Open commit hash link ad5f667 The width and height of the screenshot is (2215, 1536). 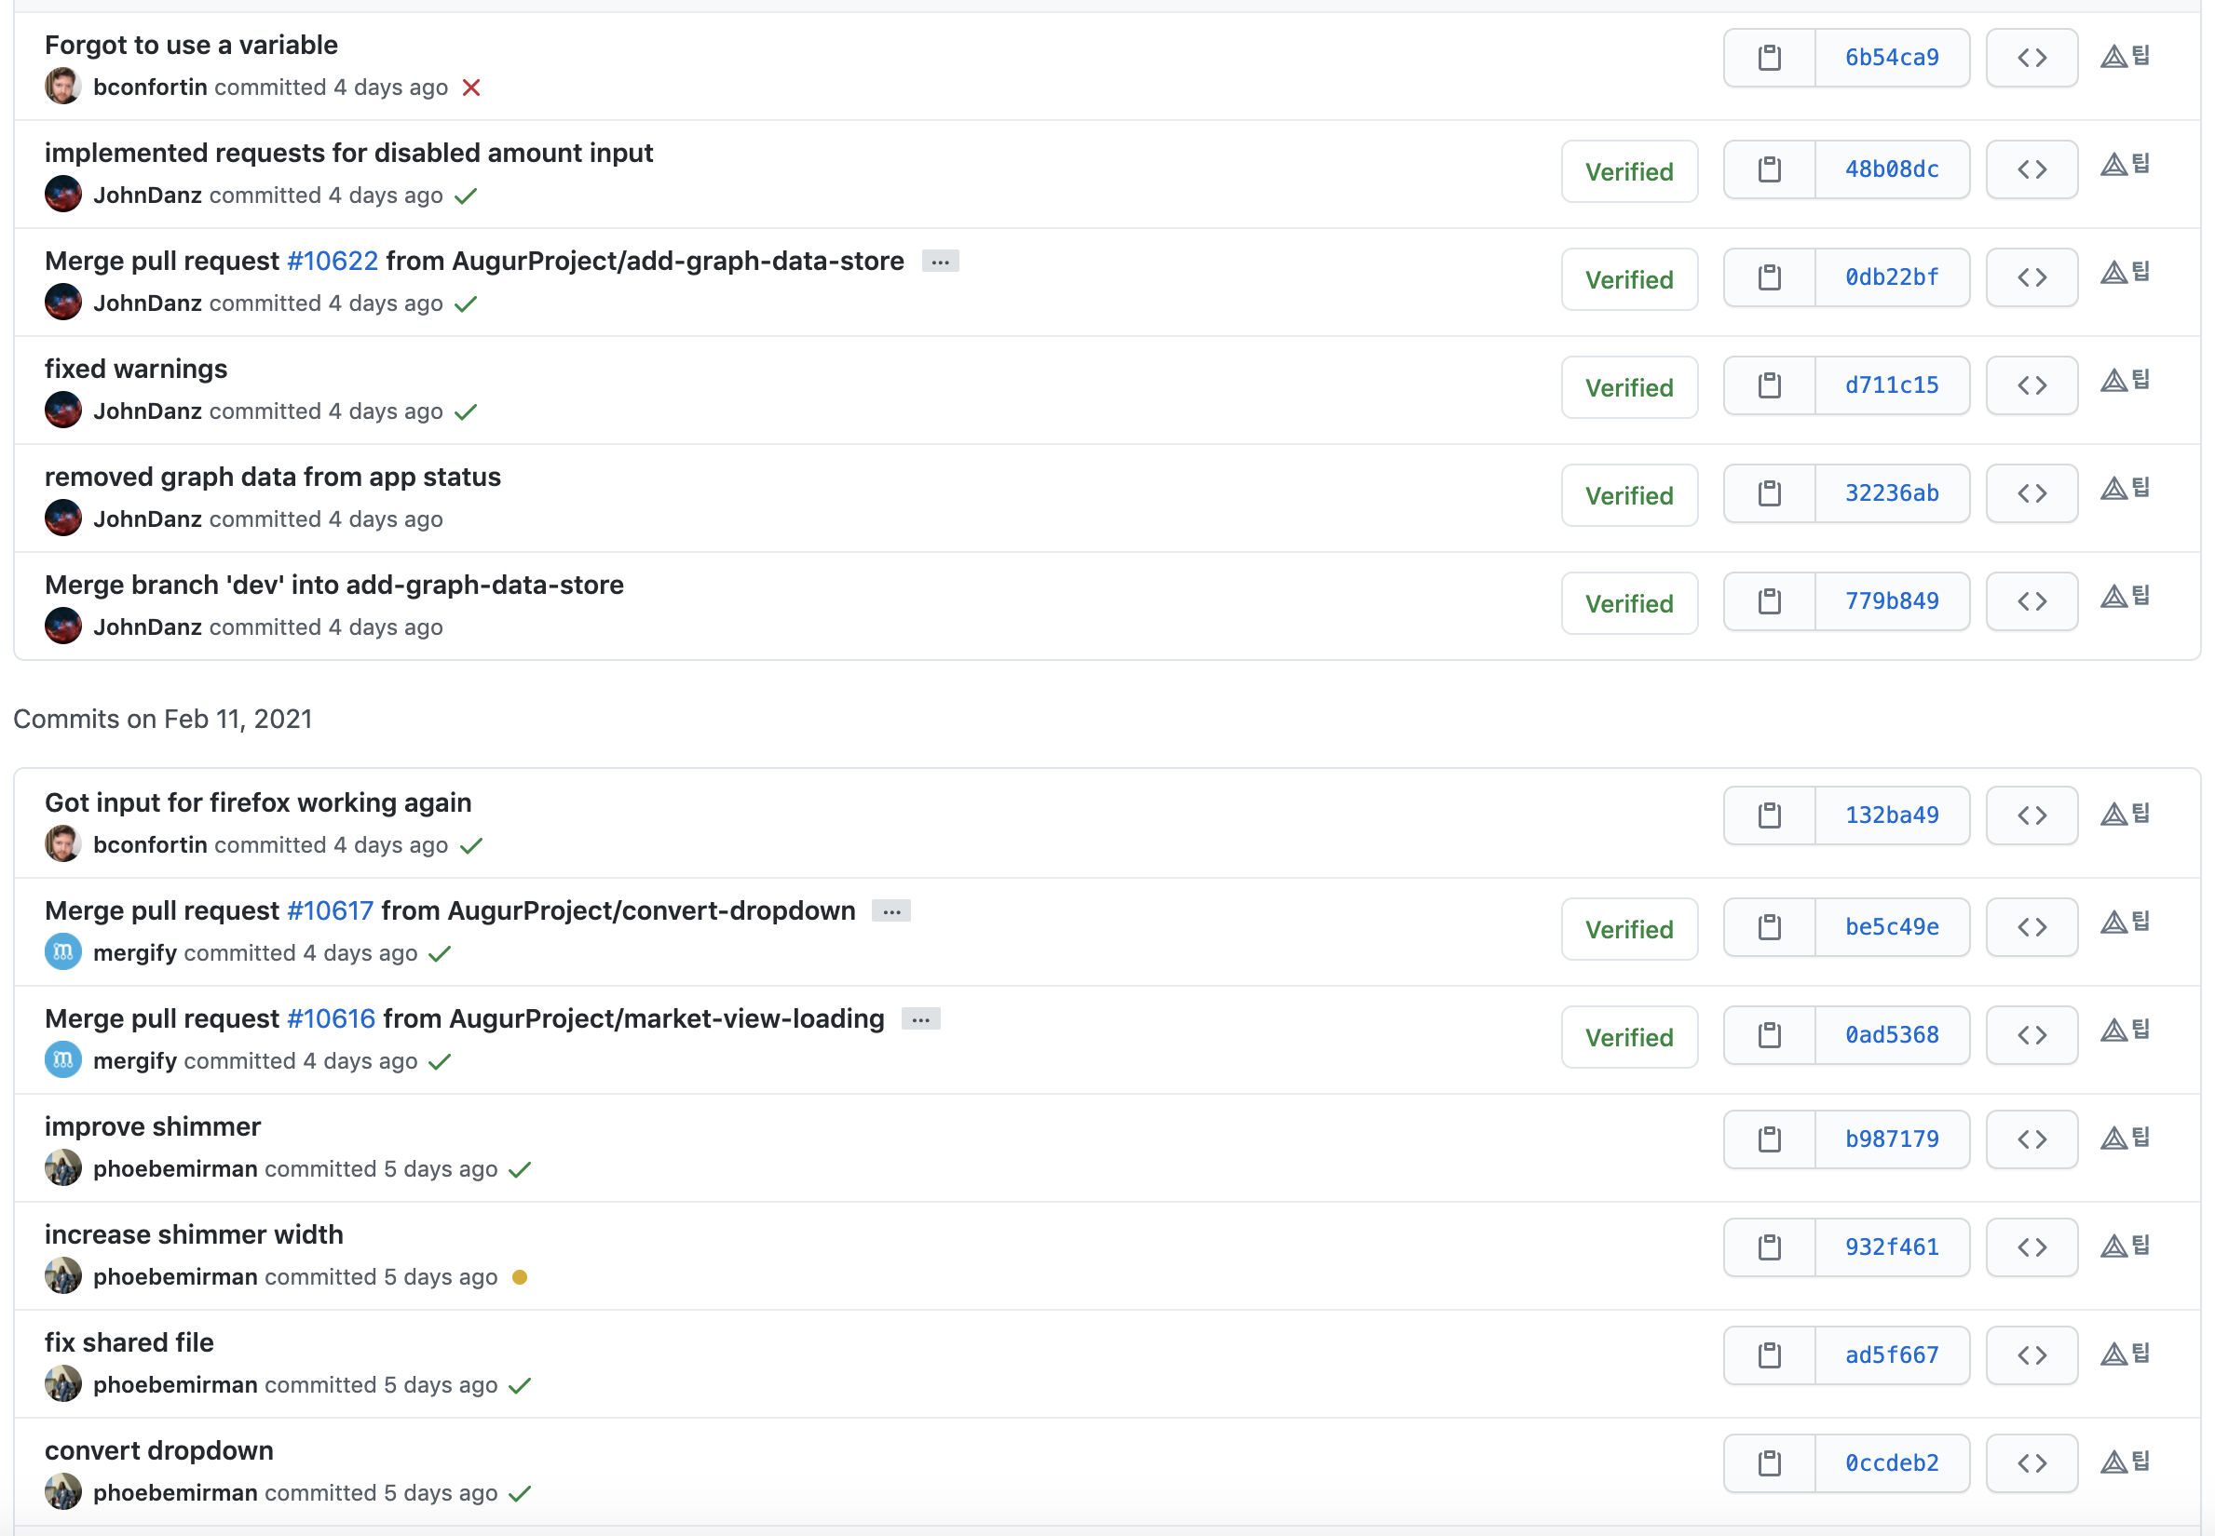click(x=1891, y=1355)
